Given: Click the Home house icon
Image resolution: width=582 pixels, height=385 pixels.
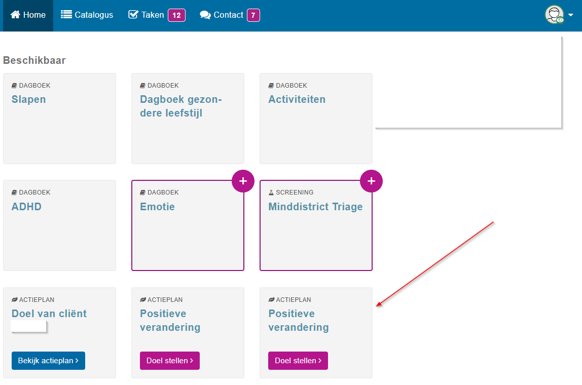Looking at the screenshot, I should 15,15.
